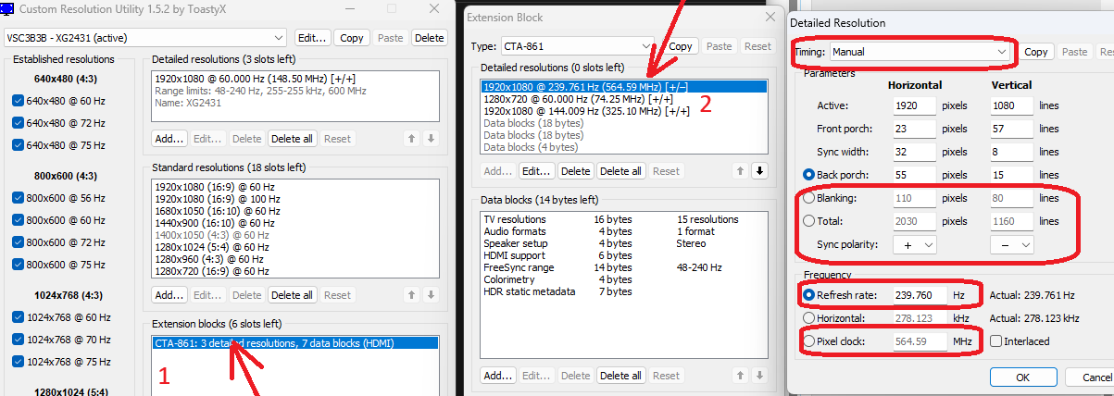
Task: Select the Refresh rate radio button
Action: 808,295
